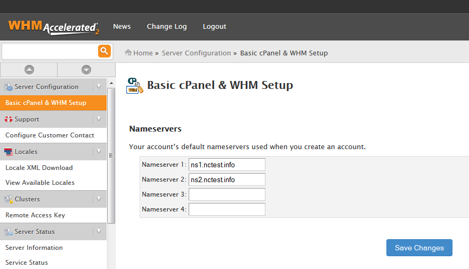This screenshot has height=269, width=469.
Task: Open the News menu item
Action: (x=122, y=26)
